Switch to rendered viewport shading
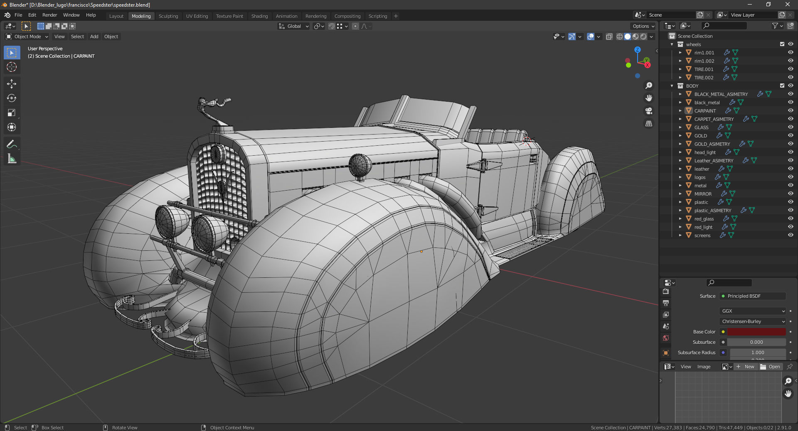Image resolution: width=798 pixels, height=431 pixels. click(643, 37)
